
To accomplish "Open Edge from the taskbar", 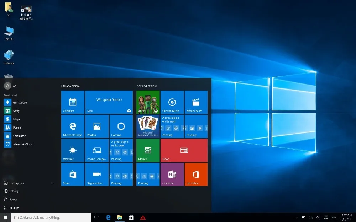I will [108, 217].
